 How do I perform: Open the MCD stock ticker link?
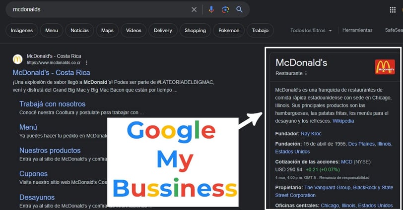[x=346, y=162]
